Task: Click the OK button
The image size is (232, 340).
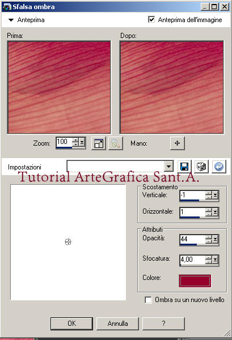Action: (72, 324)
